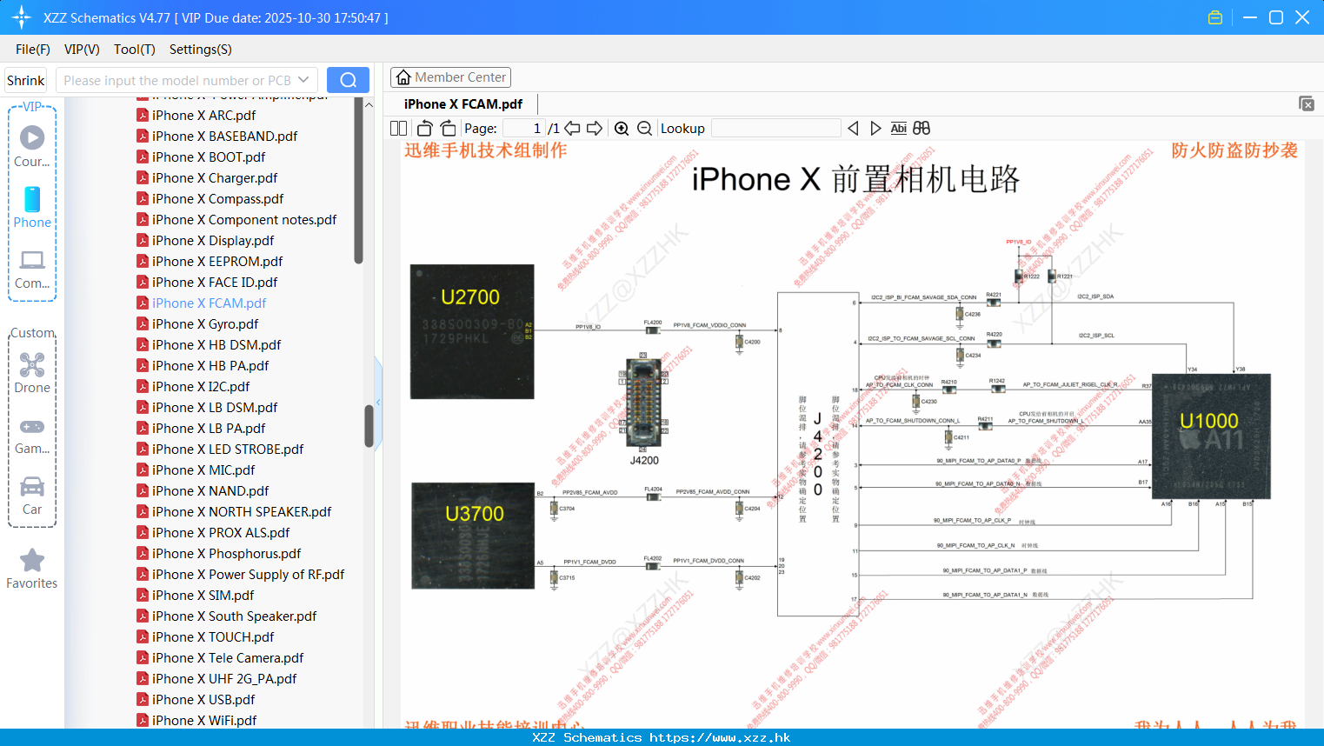The image size is (1324, 746).
Task: Open the Game console category icon
Action: point(32,426)
